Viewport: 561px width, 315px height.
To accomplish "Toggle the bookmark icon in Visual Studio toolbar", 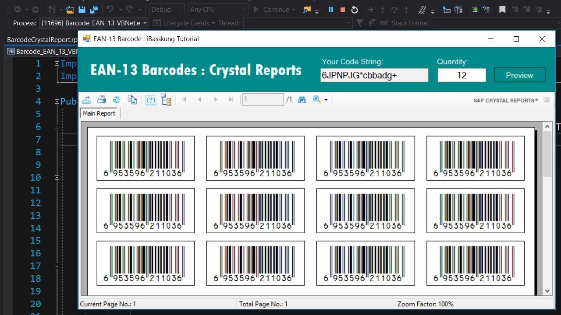I will tap(502, 10).
